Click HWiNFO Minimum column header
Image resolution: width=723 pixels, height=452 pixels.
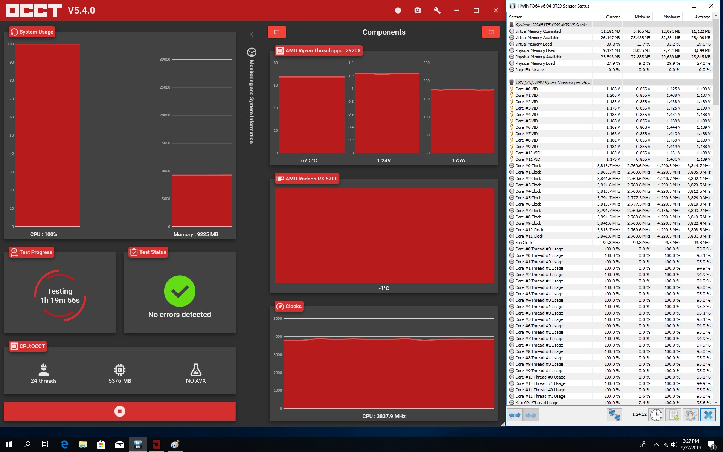(x=637, y=17)
